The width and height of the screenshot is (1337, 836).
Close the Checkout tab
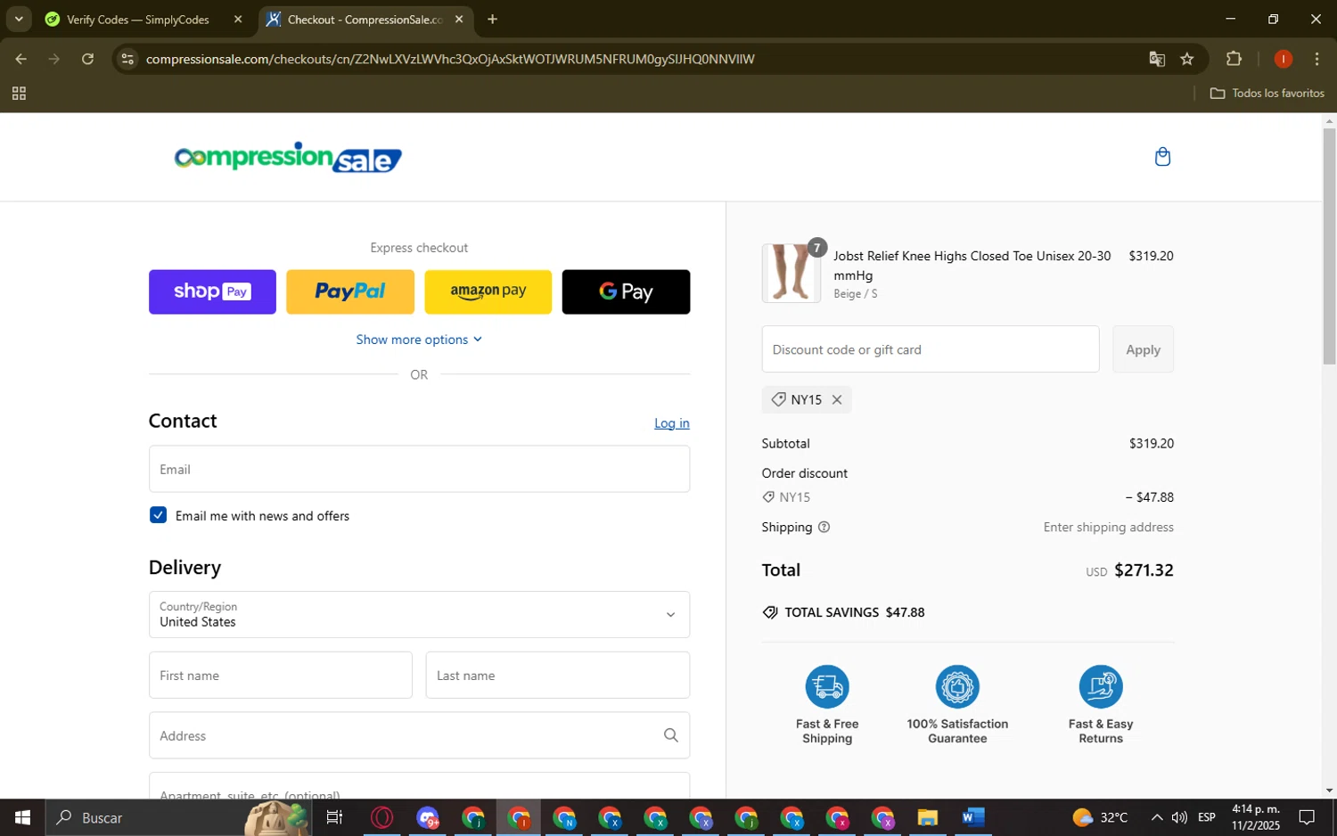459,20
